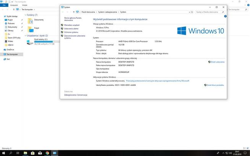
Task: Open network status icon in tray
Action: 227,153
